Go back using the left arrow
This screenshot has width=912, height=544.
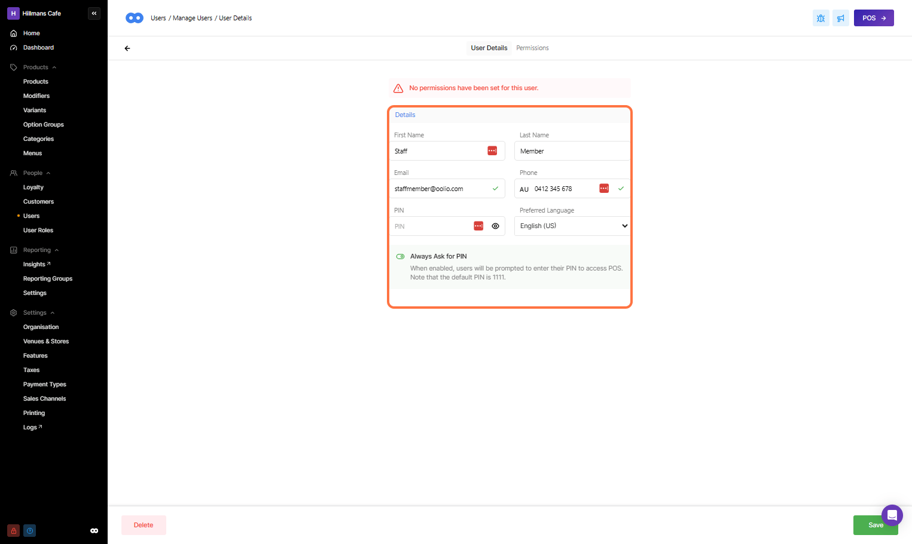[127, 48]
